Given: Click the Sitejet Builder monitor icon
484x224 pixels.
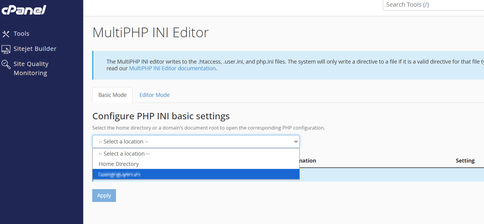Looking at the screenshot, I should [x=6, y=49].
